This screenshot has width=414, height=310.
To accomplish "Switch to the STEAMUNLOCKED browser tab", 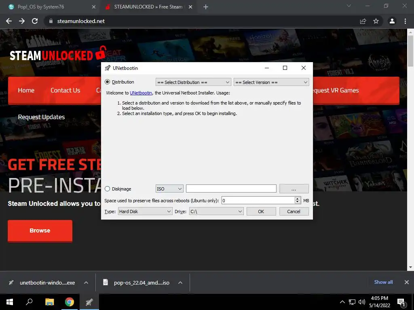I will point(148,7).
